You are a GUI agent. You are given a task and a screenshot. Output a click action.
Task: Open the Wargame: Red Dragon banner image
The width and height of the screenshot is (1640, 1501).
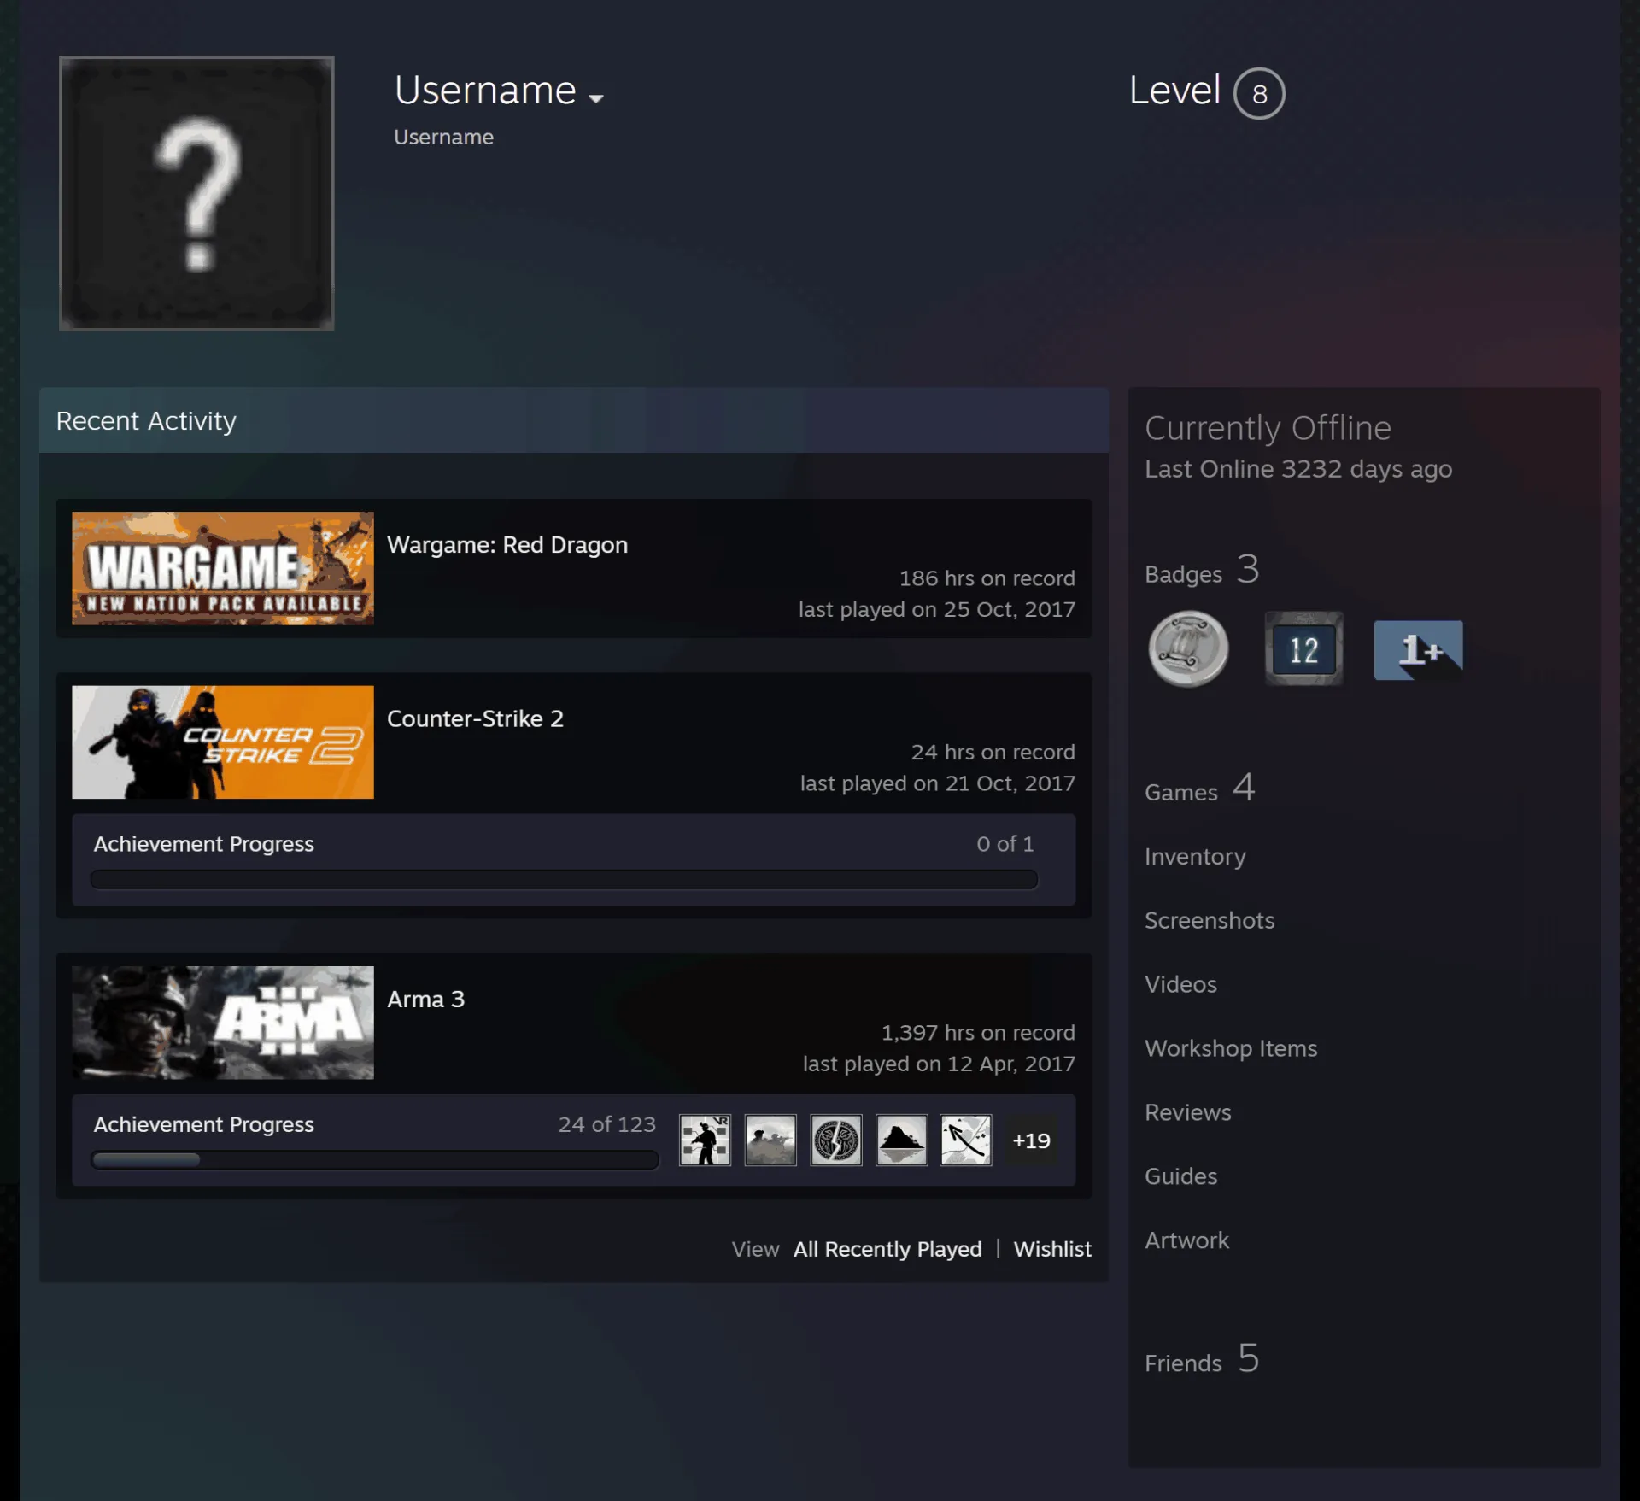click(223, 568)
